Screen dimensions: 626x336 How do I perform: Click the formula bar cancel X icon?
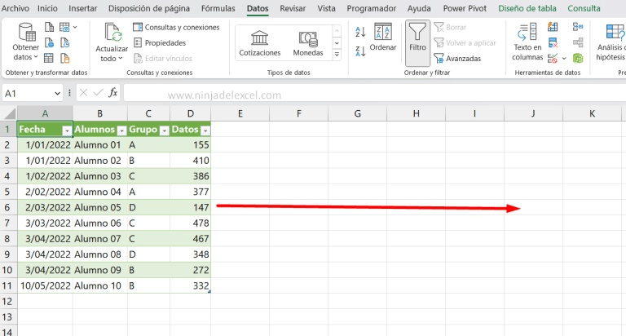(x=83, y=93)
